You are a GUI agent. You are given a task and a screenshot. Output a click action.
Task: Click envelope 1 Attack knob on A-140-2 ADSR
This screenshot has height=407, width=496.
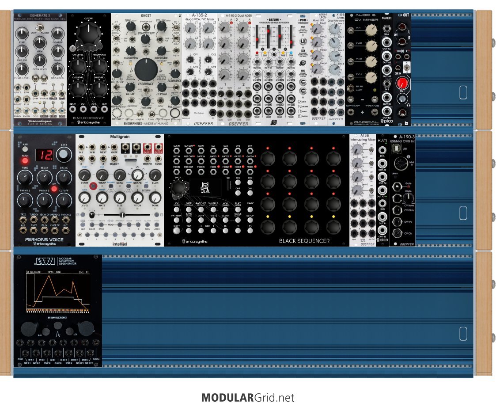(x=225, y=27)
